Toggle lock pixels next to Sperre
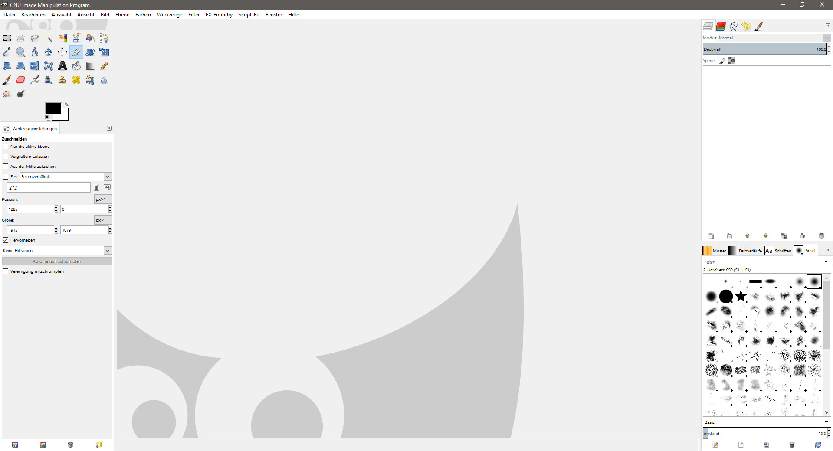Viewport: 833px width, 451px height. tap(722, 61)
